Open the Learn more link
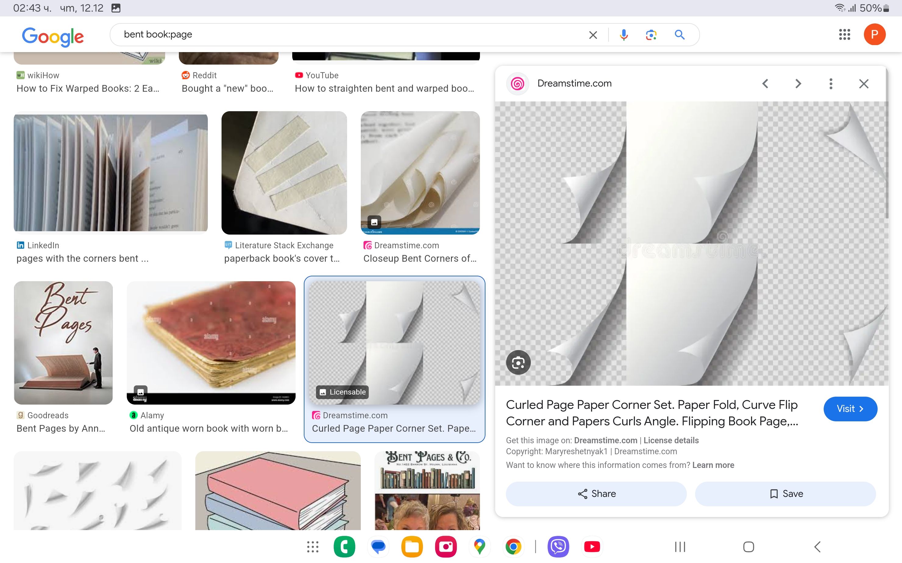Screen dimensions: 902x563 point(713,465)
